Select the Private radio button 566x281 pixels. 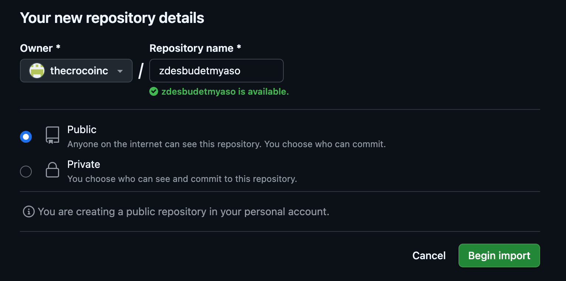point(26,172)
